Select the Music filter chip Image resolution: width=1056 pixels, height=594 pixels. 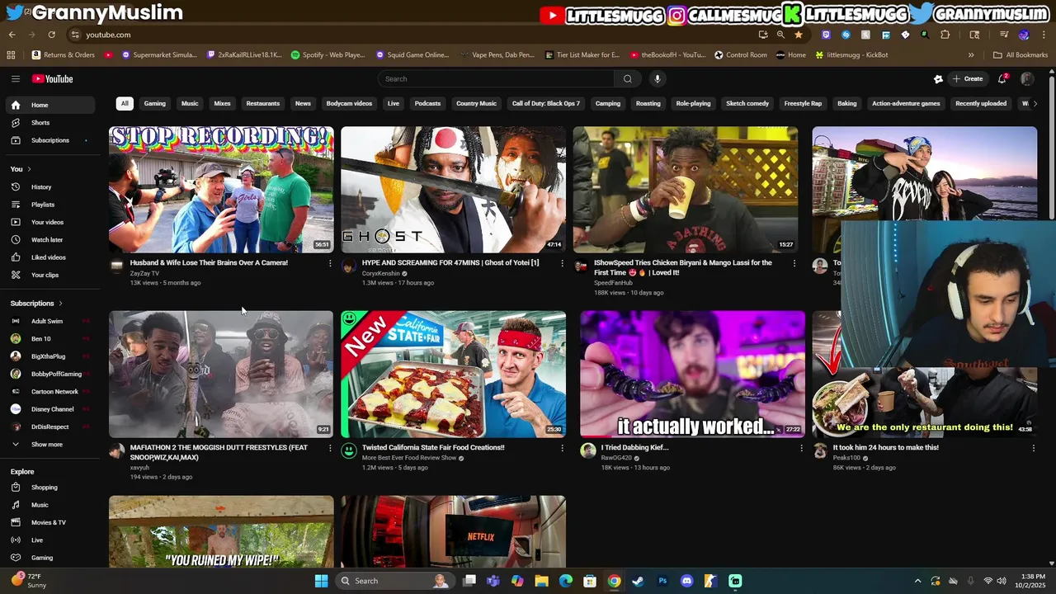click(x=190, y=104)
